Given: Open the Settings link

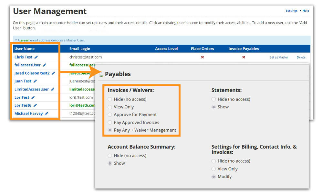Looking at the screenshot, I should pyautogui.click(x=291, y=11).
